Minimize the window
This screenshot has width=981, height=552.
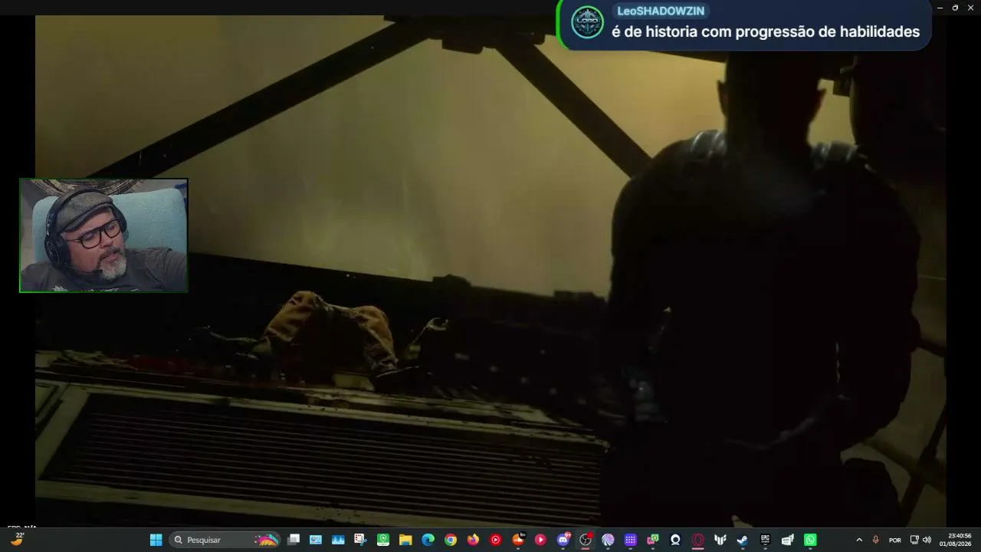940,8
